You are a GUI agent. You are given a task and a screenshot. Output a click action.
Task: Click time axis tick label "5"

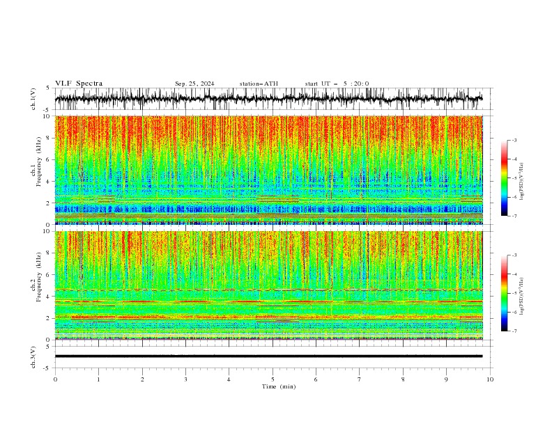tap(273, 379)
